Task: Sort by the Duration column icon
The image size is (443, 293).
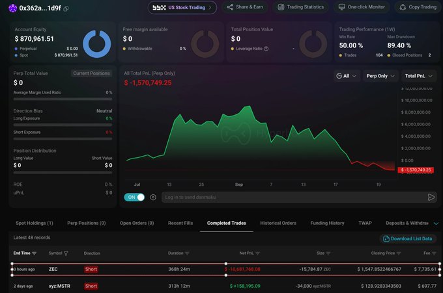Action: (187, 253)
